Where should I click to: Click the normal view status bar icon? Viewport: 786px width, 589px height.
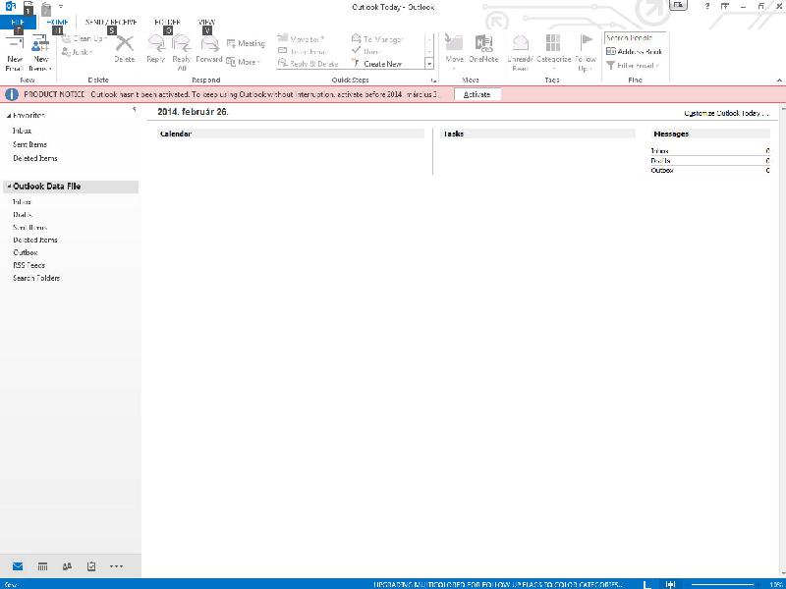click(x=647, y=584)
